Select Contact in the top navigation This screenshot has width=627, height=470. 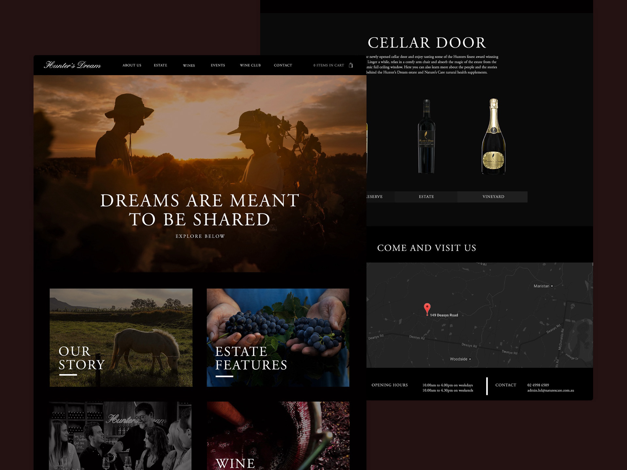tap(283, 65)
